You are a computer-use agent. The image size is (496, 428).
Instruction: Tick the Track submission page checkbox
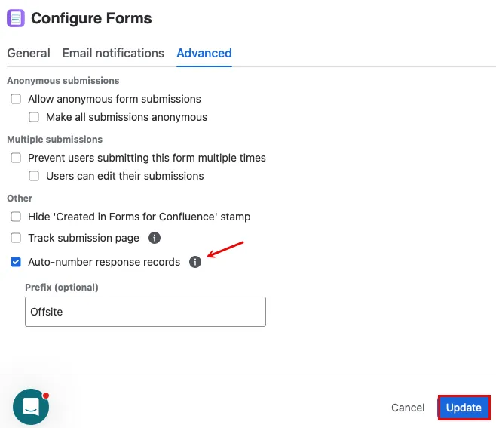tap(16, 238)
